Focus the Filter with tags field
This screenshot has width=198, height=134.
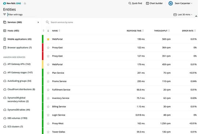click(x=21, y=15)
